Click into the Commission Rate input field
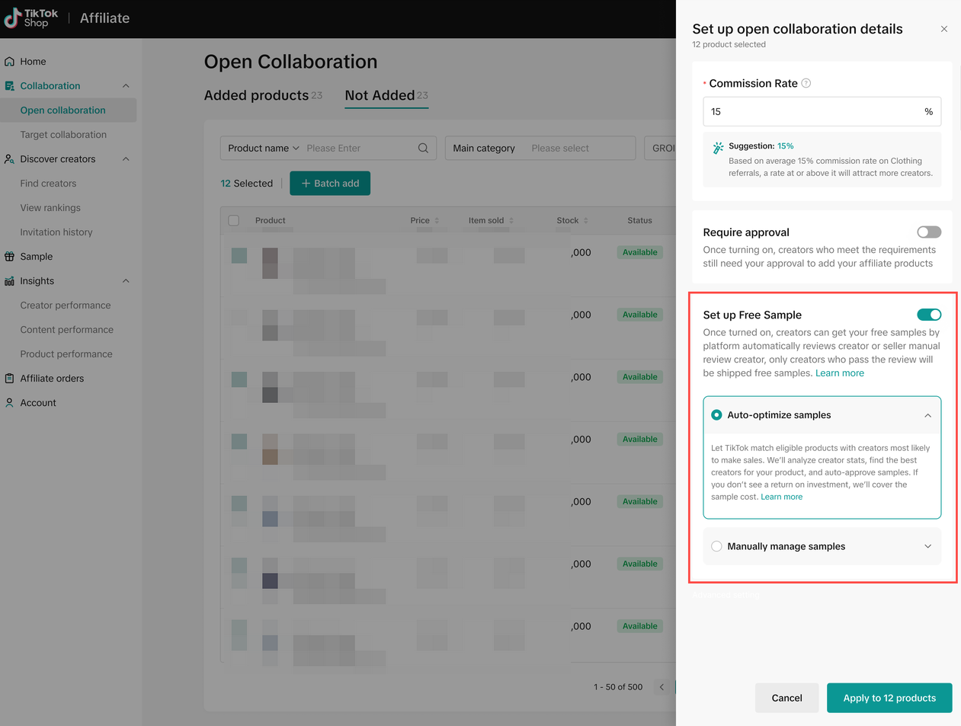Viewport: 961px width, 726px height. click(812, 112)
